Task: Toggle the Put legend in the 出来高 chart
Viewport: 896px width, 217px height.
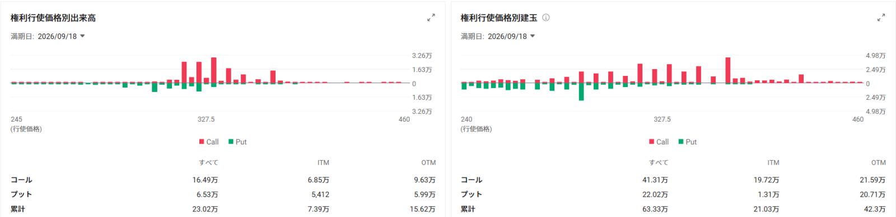Action: pyautogui.click(x=237, y=142)
